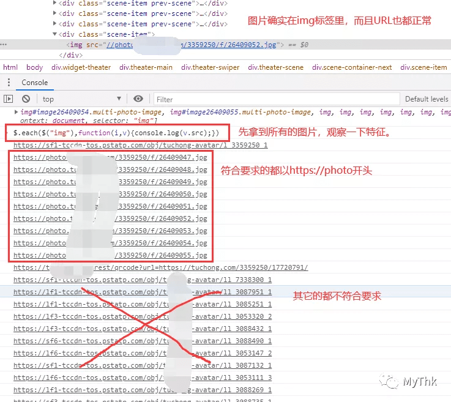Viewport: 451px width, 402px height.
Task: Open logged link ending 26409055.jpg
Action: pyautogui.click(x=110, y=255)
